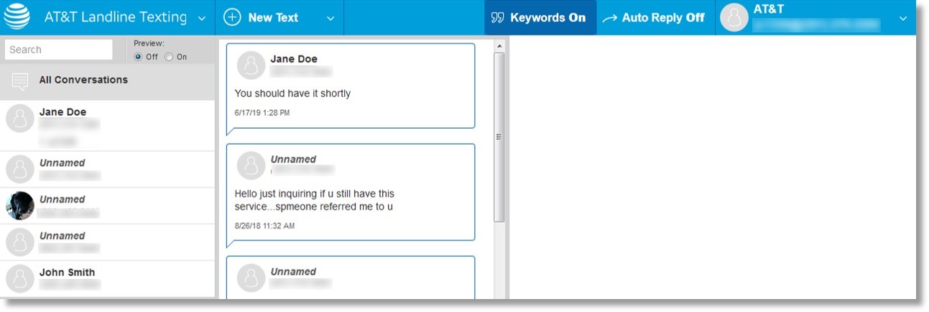
Task: Click the Keywords quotation mark icon
Action: coord(497,18)
